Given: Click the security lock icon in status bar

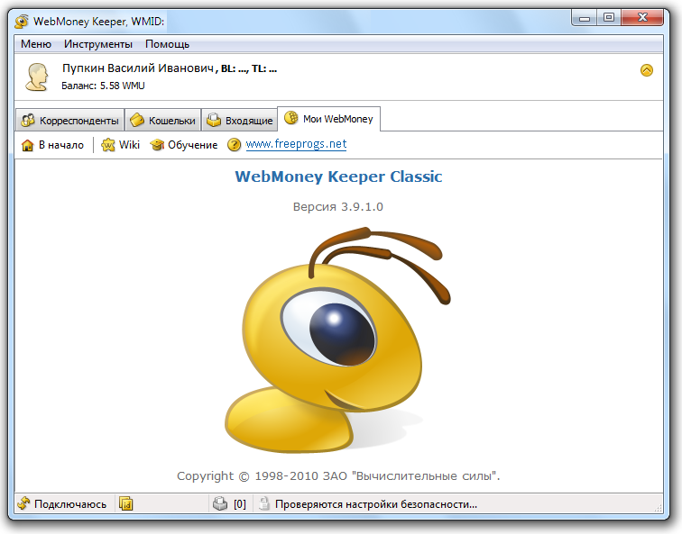Looking at the screenshot, I should pyautogui.click(x=263, y=504).
